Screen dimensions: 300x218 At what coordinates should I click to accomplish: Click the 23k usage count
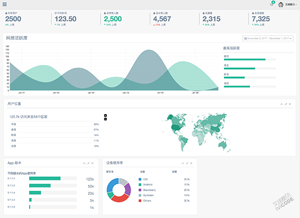(91, 193)
